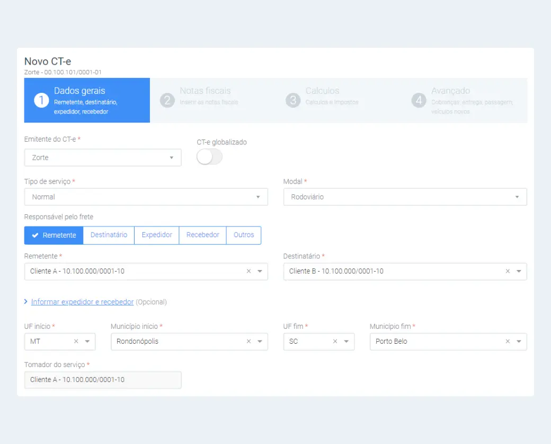Expand section using chevron beside Informar expedidor
Image resolution: width=551 pixels, height=444 pixels.
coord(26,302)
